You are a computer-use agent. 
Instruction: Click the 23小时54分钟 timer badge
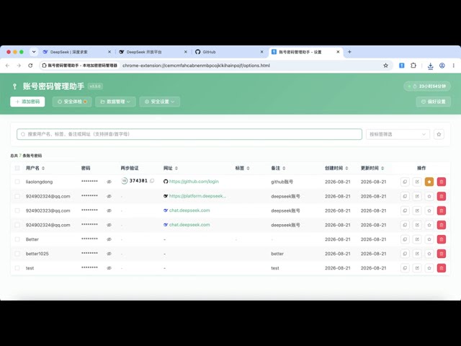(427, 86)
